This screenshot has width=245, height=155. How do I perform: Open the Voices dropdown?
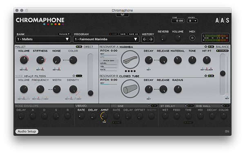click(192, 21)
